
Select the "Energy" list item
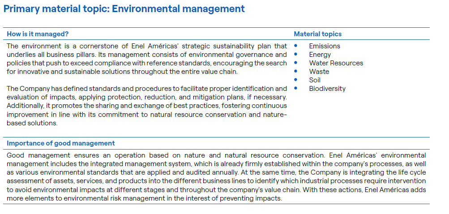[320, 55]
